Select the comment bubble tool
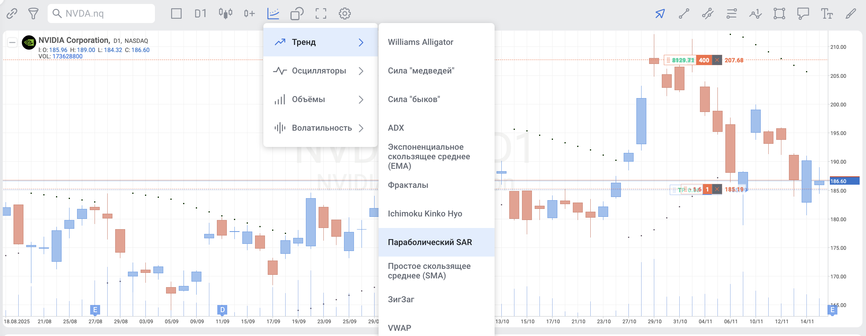 (x=803, y=14)
